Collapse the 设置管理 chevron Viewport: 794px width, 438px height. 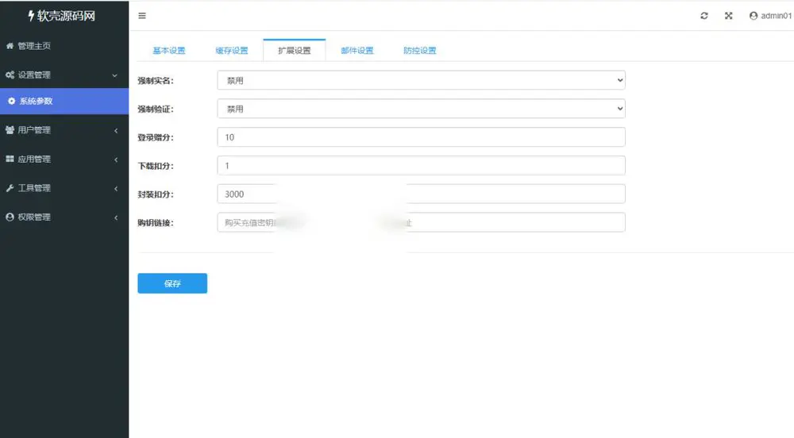(x=115, y=75)
